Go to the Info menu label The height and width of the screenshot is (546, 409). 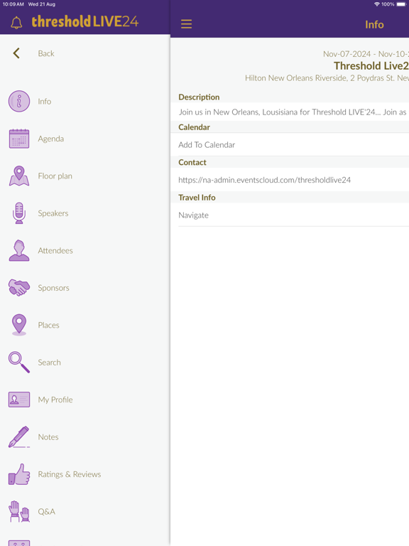click(45, 102)
